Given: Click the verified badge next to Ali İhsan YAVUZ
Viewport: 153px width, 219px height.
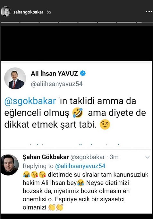Looking at the screenshot, I should 83,73.
